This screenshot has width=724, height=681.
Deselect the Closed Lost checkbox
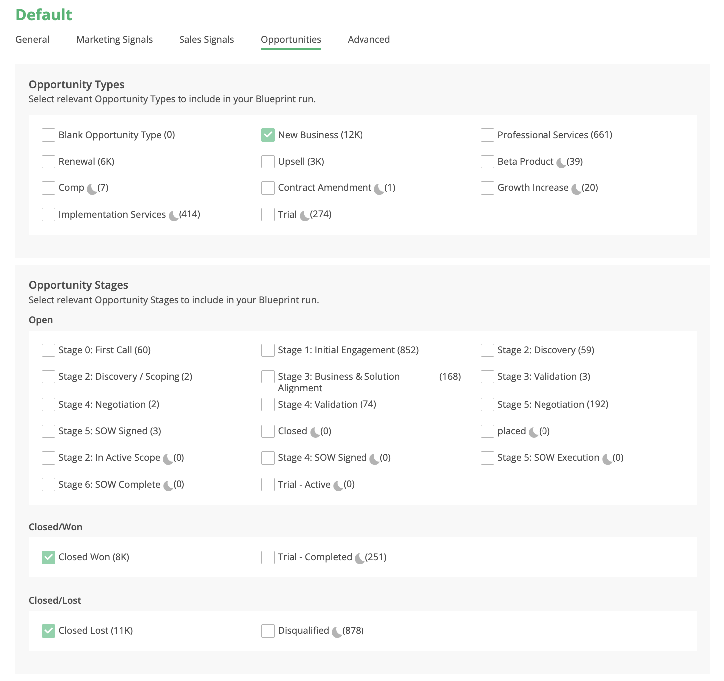click(48, 631)
